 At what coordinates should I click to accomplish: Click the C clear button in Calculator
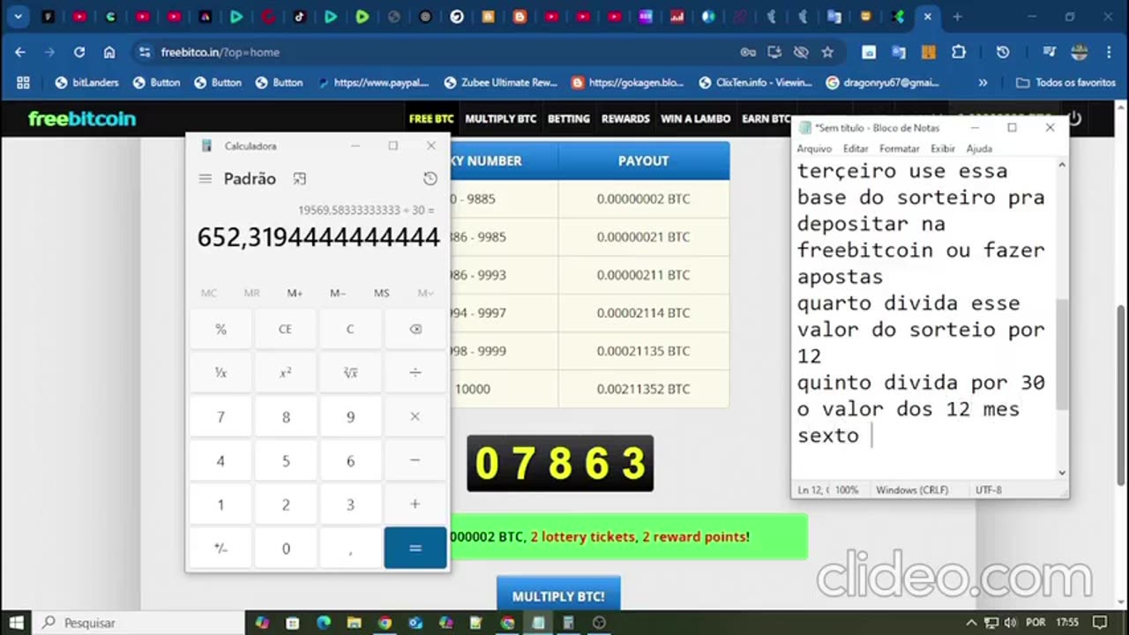coord(350,329)
